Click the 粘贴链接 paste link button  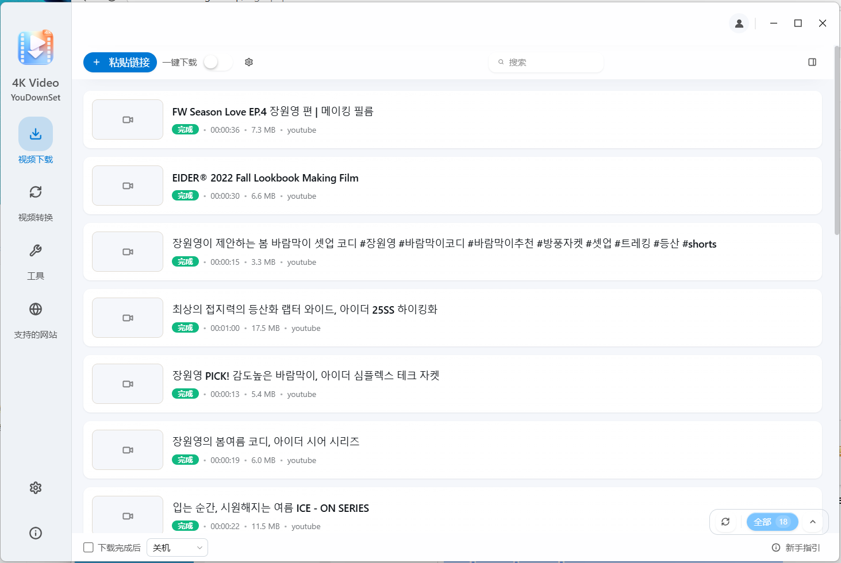tap(120, 62)
